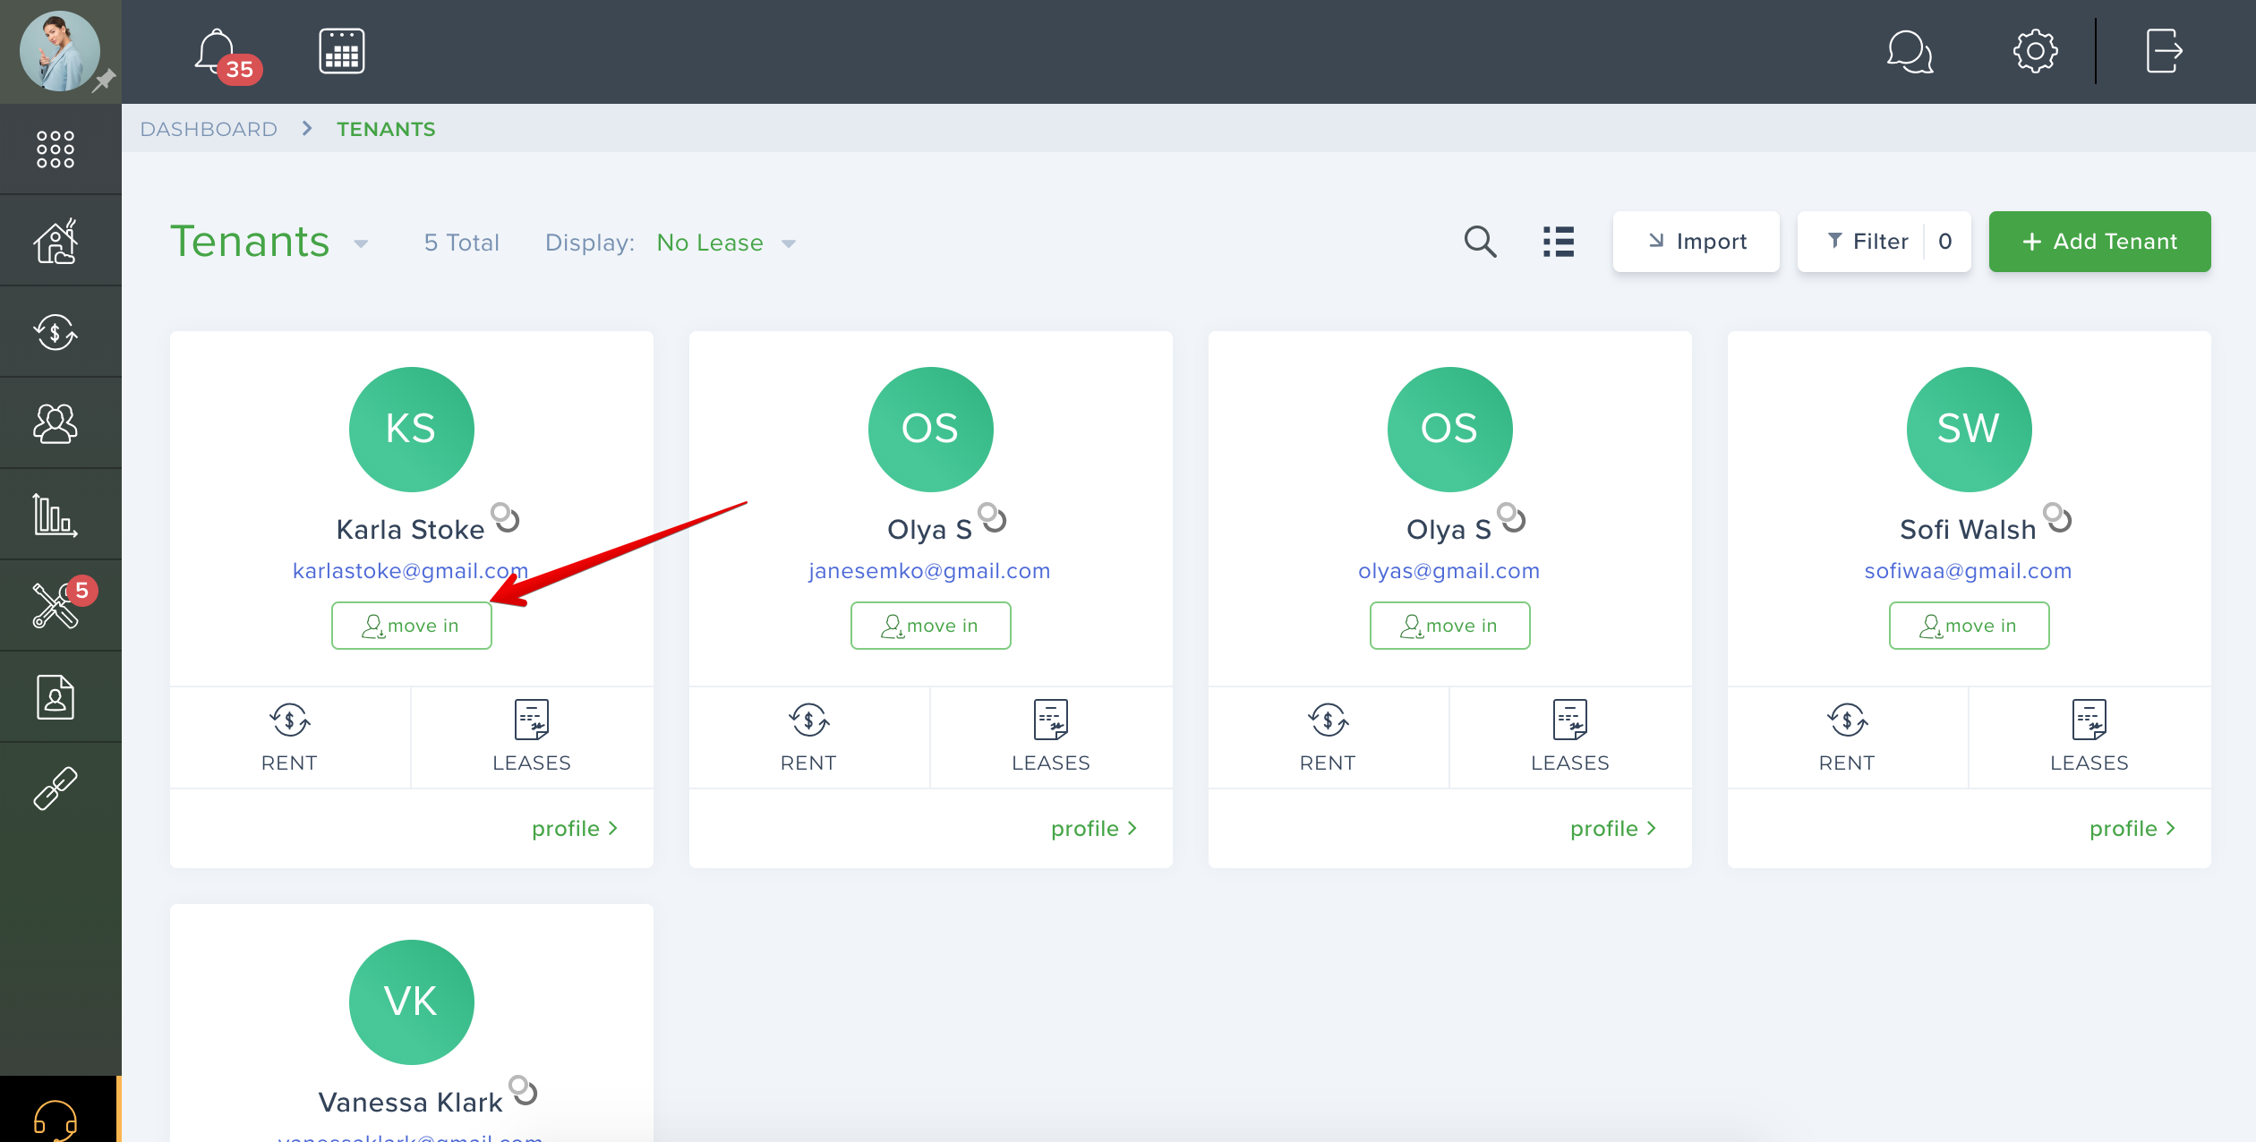Switch to list view icon
The image size is (2256, 1142).
point(1559,242)
